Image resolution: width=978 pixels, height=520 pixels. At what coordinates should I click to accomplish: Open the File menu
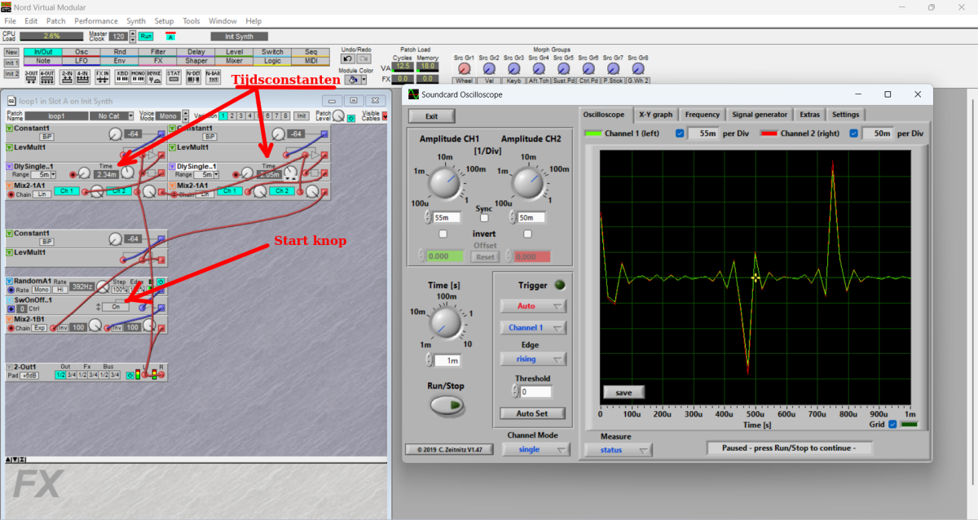(10, 20)
